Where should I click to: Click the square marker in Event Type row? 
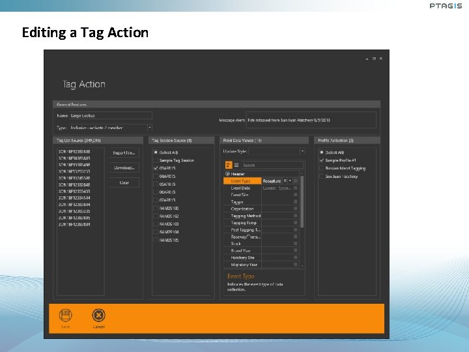point(296,181)
